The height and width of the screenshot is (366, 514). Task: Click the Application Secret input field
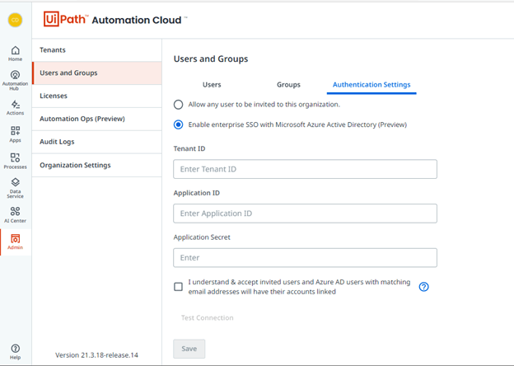pos(305,258)
